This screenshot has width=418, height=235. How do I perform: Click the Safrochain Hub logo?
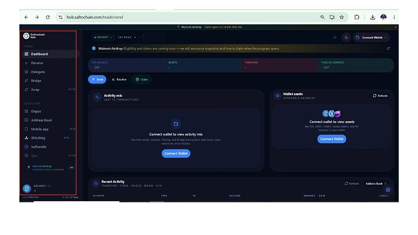pyautogui.click(x=26, y=36)
